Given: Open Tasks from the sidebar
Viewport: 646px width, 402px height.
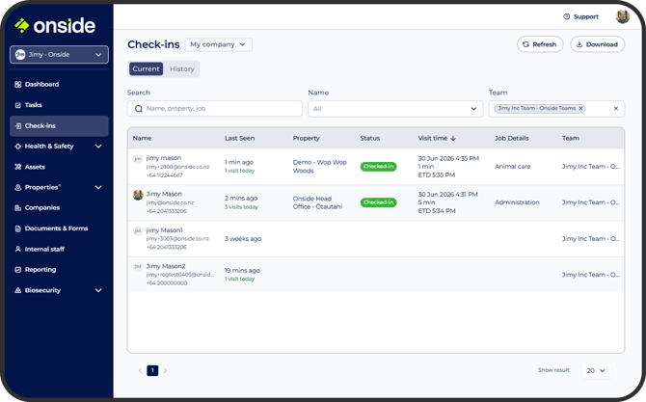Looking at the screenshot, I should point(60,105).
